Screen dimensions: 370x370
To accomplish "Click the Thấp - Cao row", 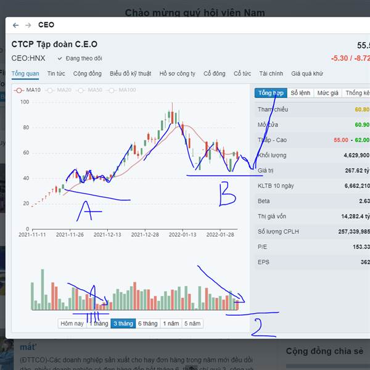I will click(313, 140).
